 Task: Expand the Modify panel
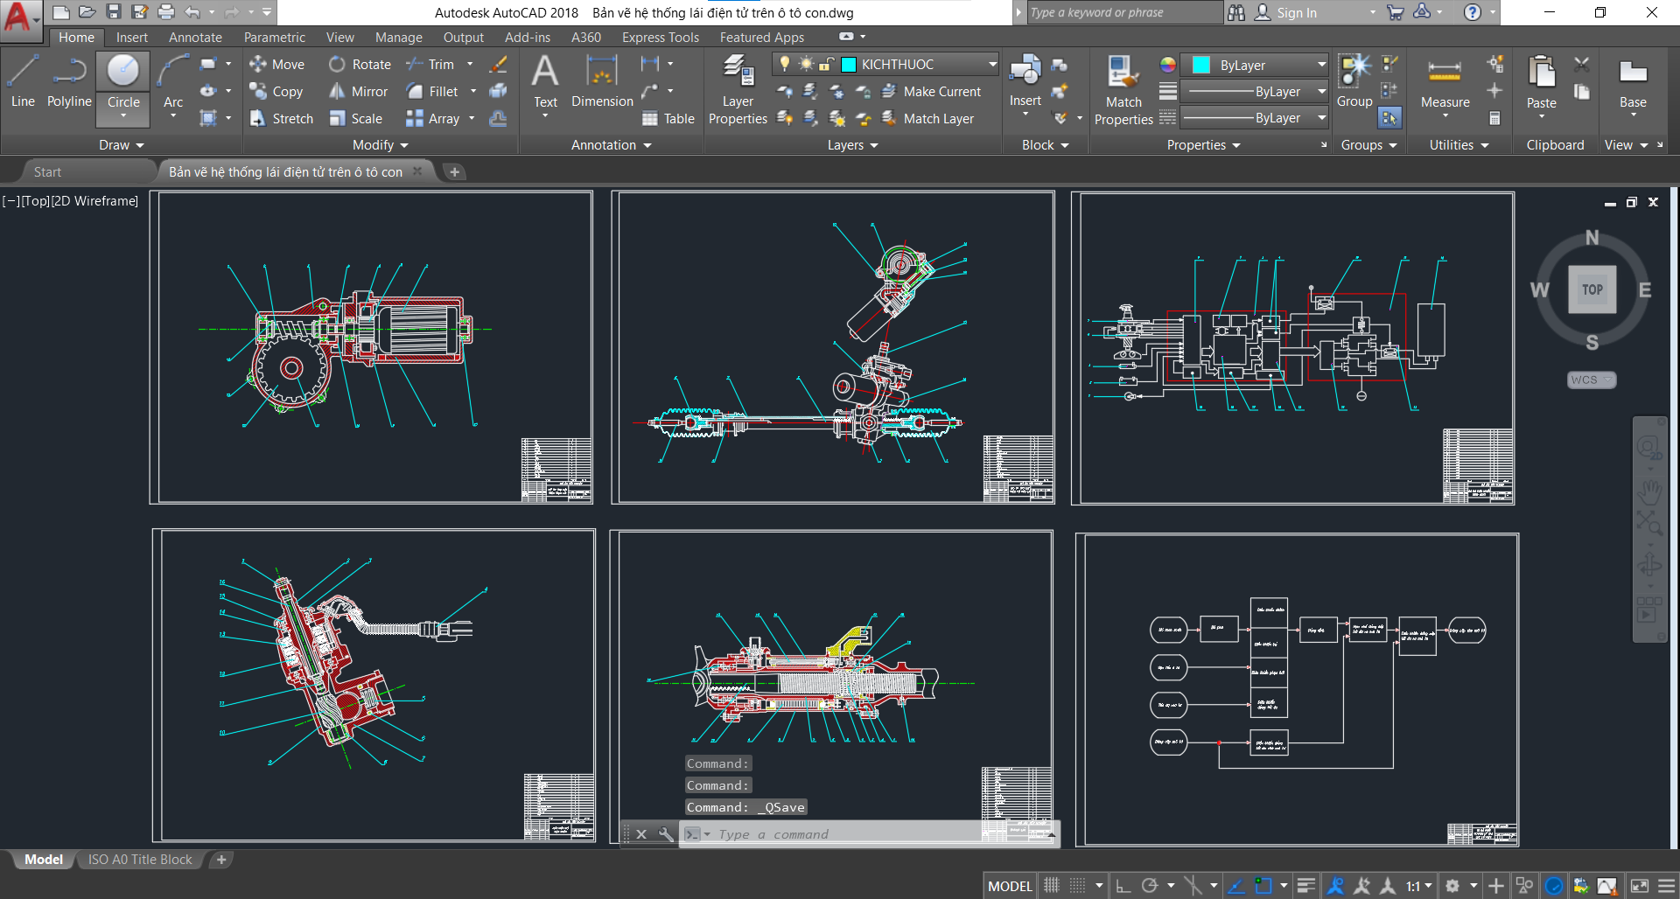tap(380, 144)
